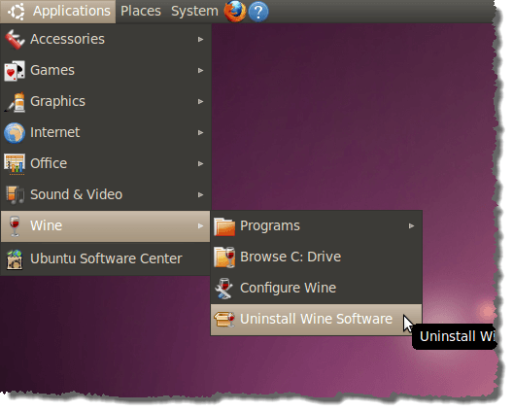Expand the Office submenu arrow

[x=200, y=163]
